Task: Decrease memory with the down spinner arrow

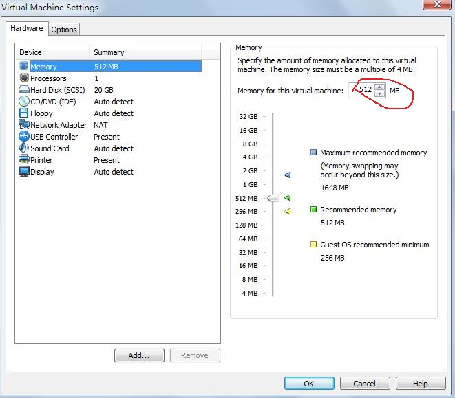Action: 379,94
